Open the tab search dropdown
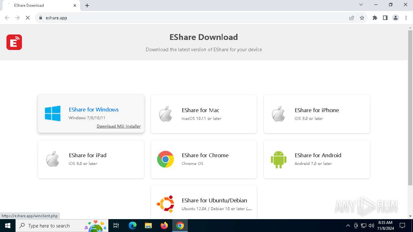The height and width of the screenshot is (232, 413). click(x=361, y=5)
